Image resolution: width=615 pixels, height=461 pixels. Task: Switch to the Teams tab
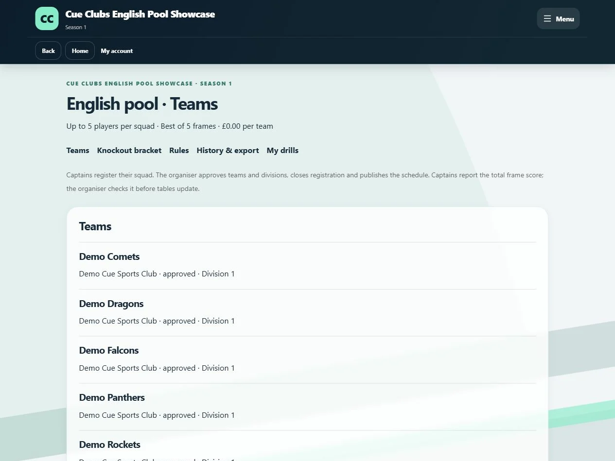point(78,151)
